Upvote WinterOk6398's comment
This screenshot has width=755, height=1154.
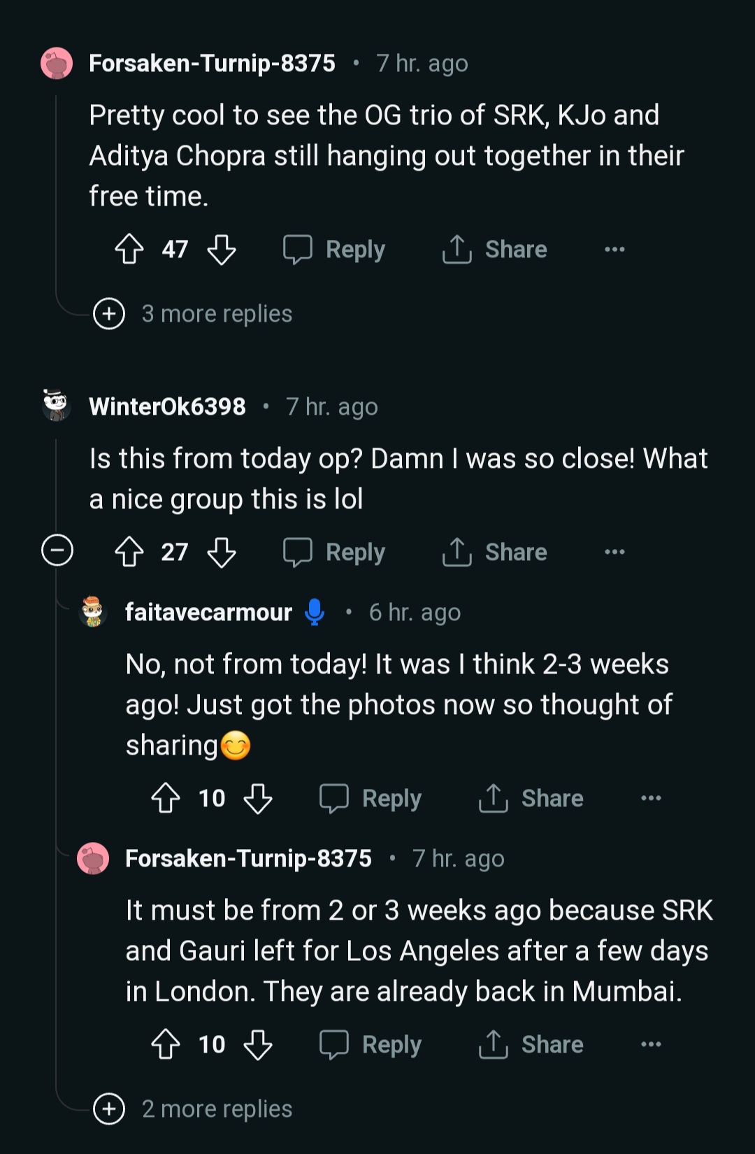[129, 553]
